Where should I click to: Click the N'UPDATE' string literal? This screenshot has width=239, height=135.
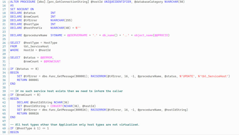(187, 76)
